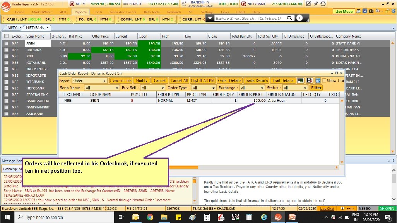Click the Live Mode button

(x=344, y=11)
